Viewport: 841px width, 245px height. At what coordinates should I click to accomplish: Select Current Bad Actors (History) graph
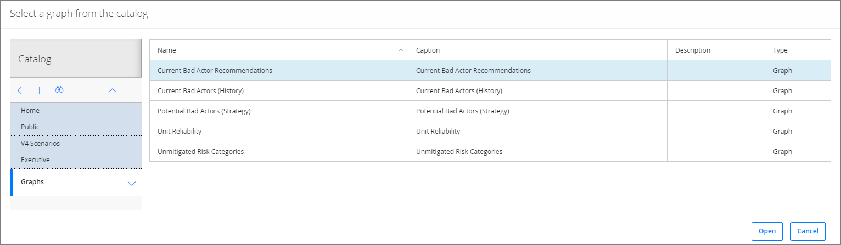(490, 90)
